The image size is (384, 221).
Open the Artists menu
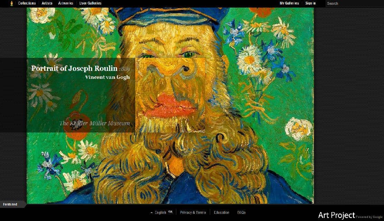(47, 3)
